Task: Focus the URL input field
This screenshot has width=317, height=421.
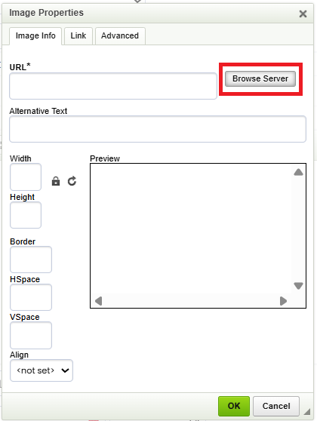Action: pos(113,86)
